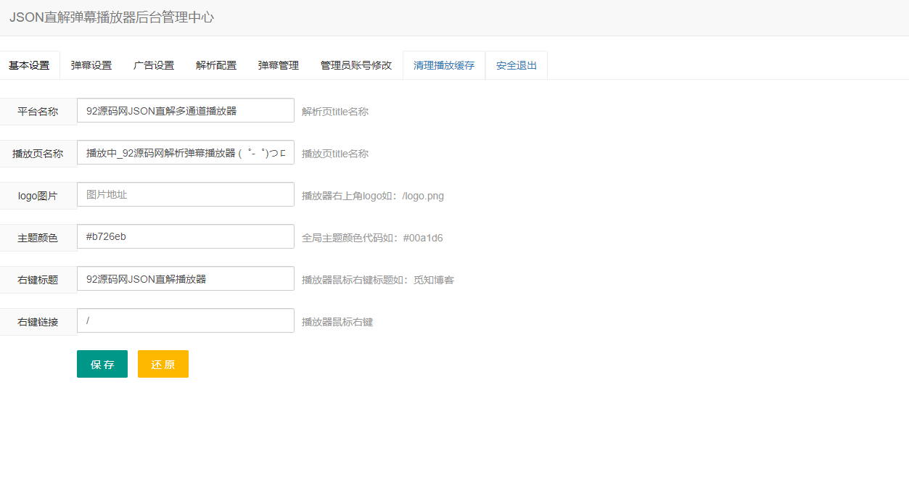Click the page title JSON直解弹幕播放器后台管理中心

pos(112,17)
